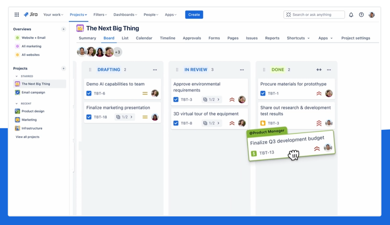Screen dimensions: 390x225
Task: Open the notifications bell
Action: [351, 15]
